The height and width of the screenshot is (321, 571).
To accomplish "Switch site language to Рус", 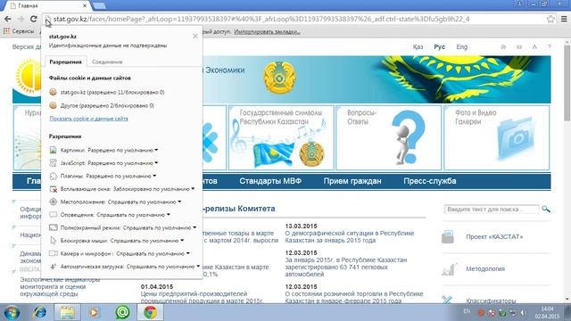I will [x=439, y=47].
